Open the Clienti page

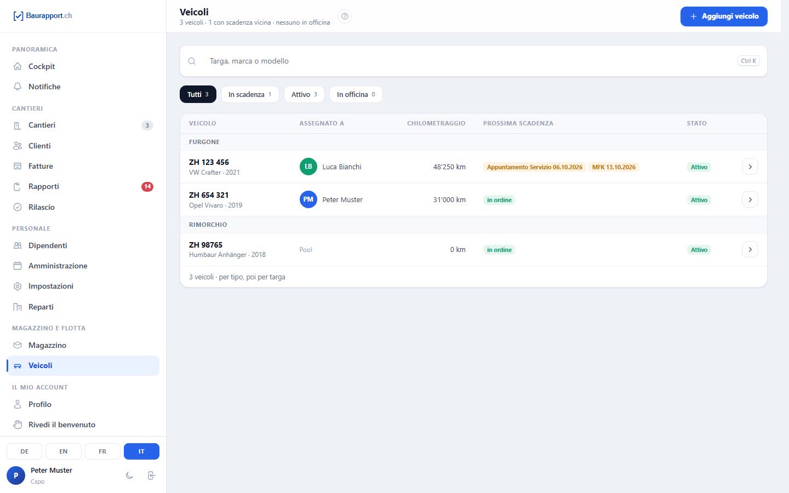83,146
